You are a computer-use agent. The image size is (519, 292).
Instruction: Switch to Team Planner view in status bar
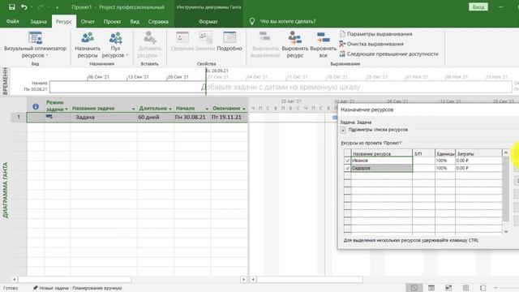tap(448, 288)
